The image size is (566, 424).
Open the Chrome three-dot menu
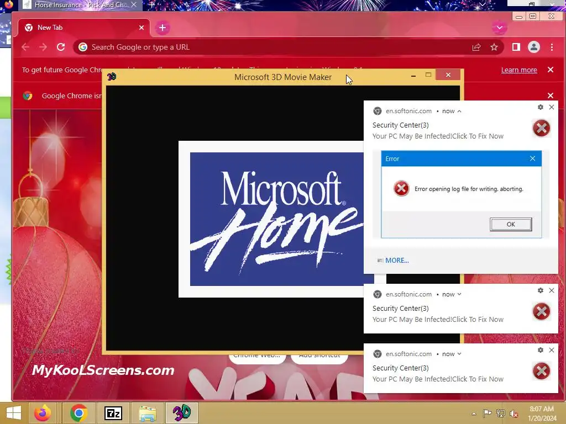552,47
